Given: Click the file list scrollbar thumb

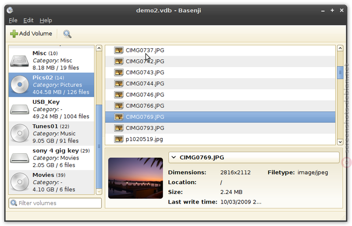Looking at the screenshot, I should (x=340, y=73).
